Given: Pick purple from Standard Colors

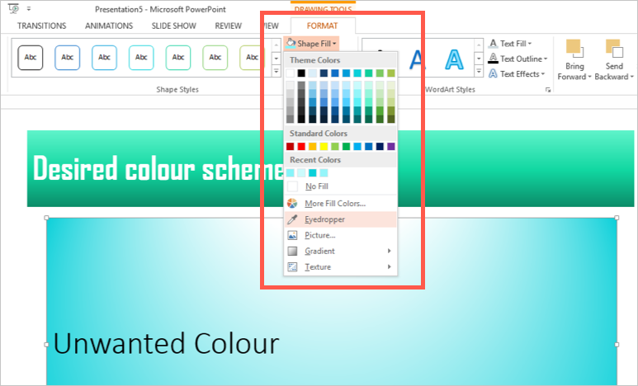Looking at the screenshot, I should pyautogui.click(x=390, y=147).
